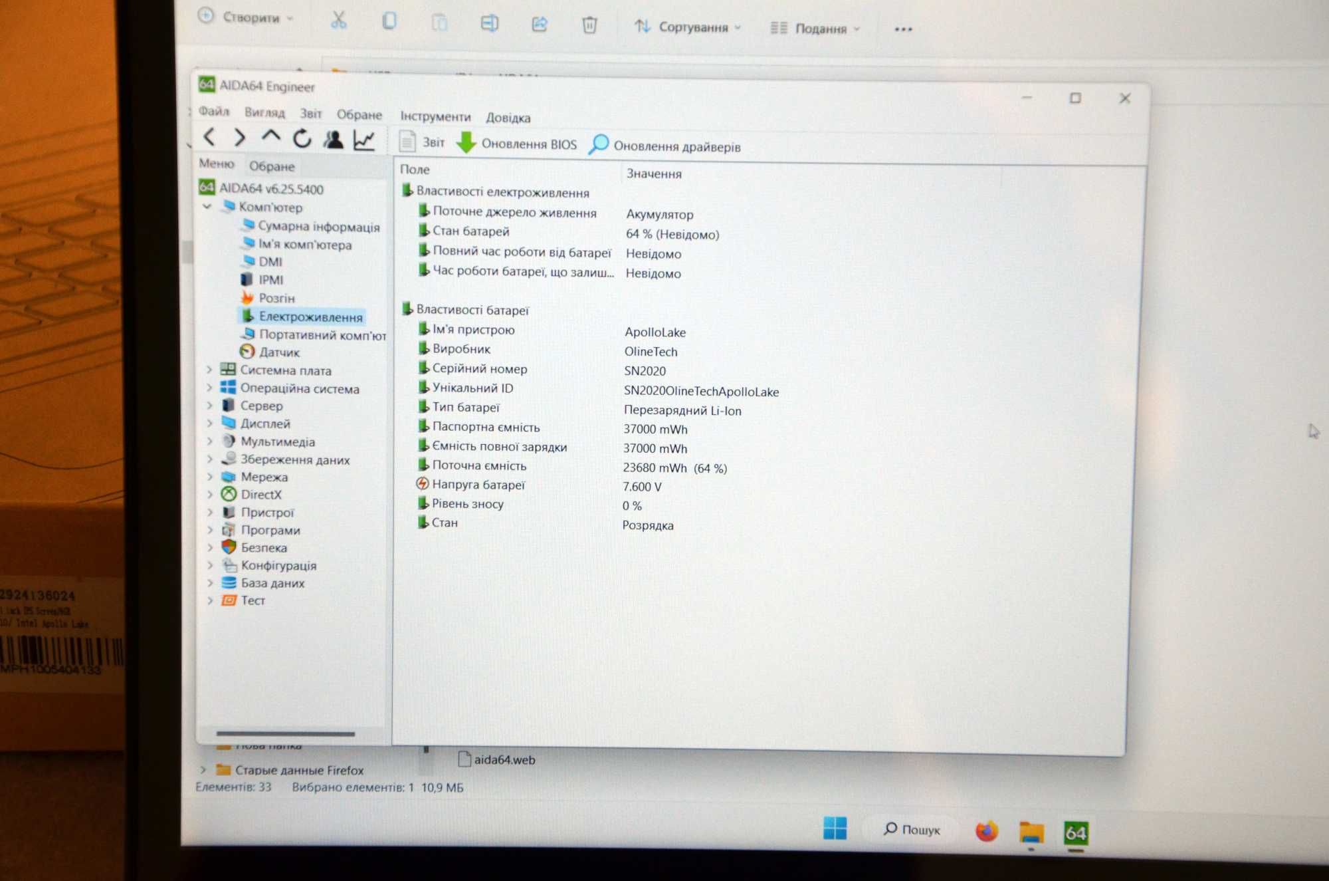Click Share icon in Explorer toolbar

540,25
